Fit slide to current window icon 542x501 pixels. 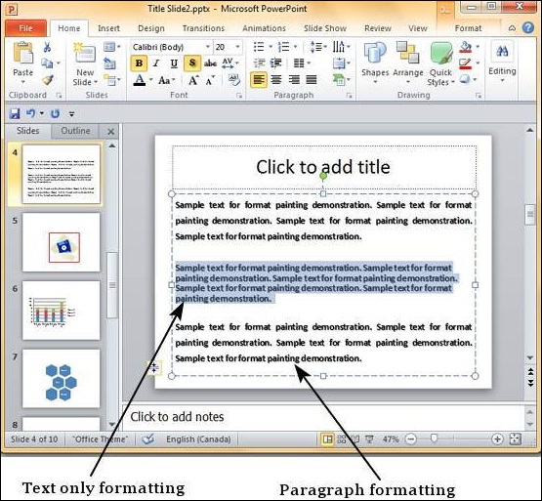point(515,439)
